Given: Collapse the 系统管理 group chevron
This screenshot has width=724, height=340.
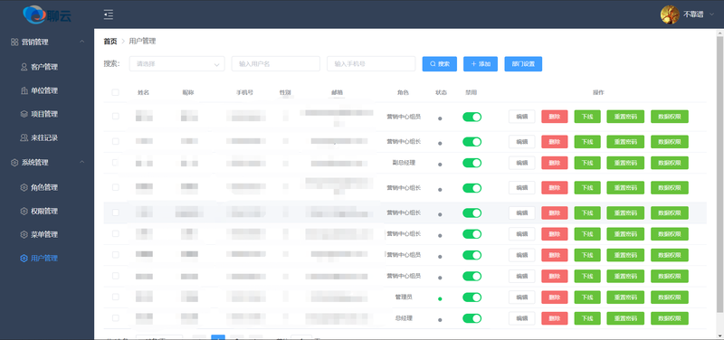Looking at the screenshot, I should pyautogui.click(x=81, y=163).
